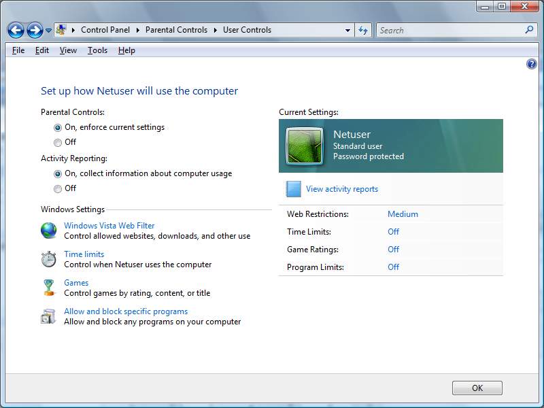
Task: Open Windows Vista Web Filter link
Action: [x=109, y=226]
